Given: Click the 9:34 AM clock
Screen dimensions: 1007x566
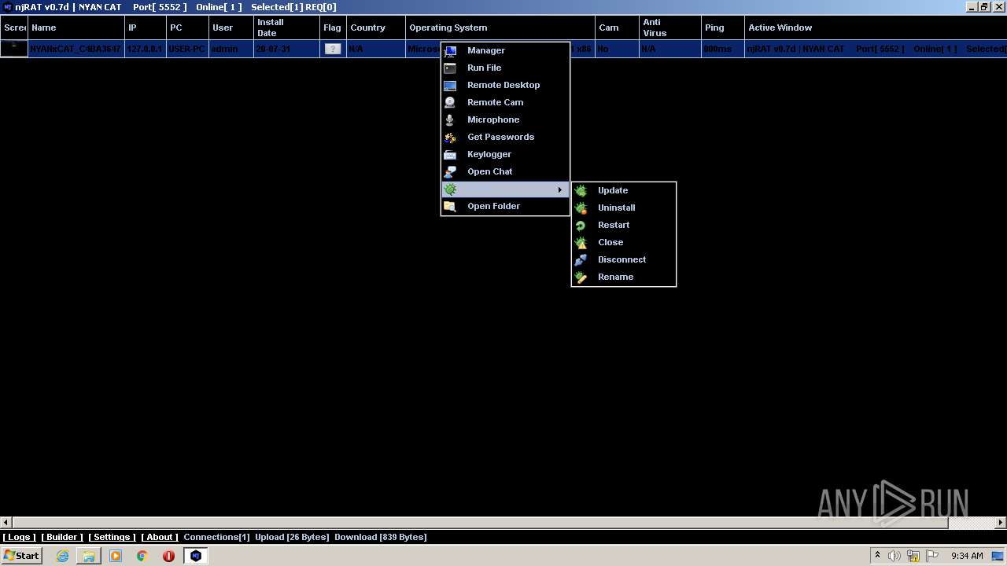Looking at the screenshot, I should tap(967, 556).
